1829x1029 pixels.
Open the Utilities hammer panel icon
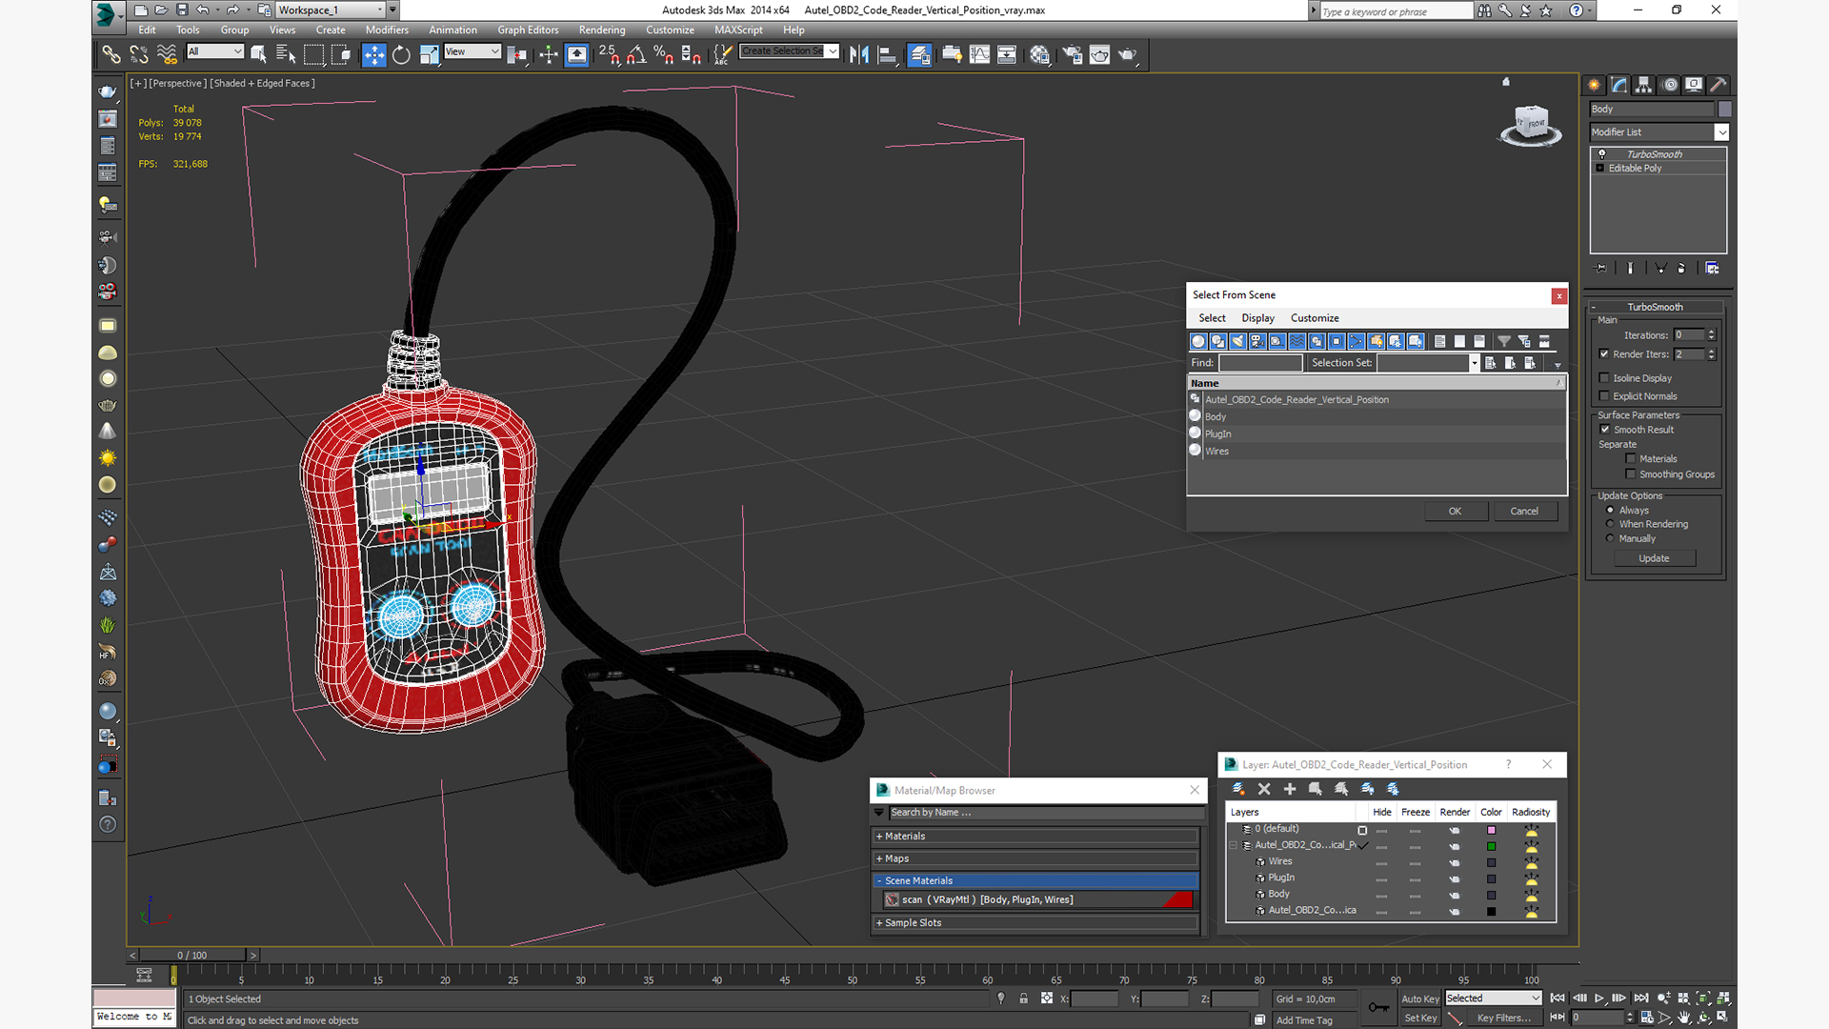pyautogui.click(x=1718, y=85)
